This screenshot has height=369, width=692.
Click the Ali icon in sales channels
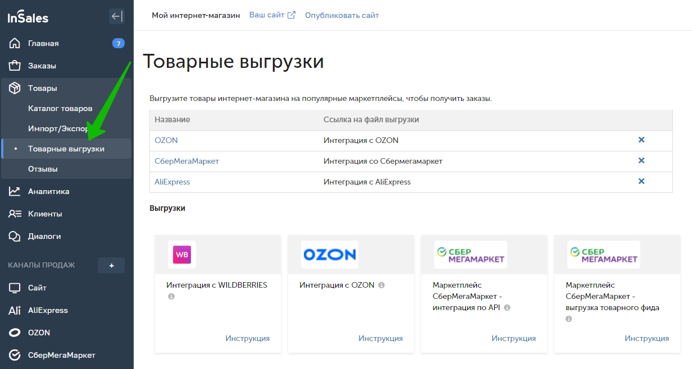pos(15,310)
